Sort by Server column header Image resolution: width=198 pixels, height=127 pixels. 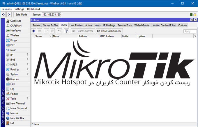click(44, 36)
